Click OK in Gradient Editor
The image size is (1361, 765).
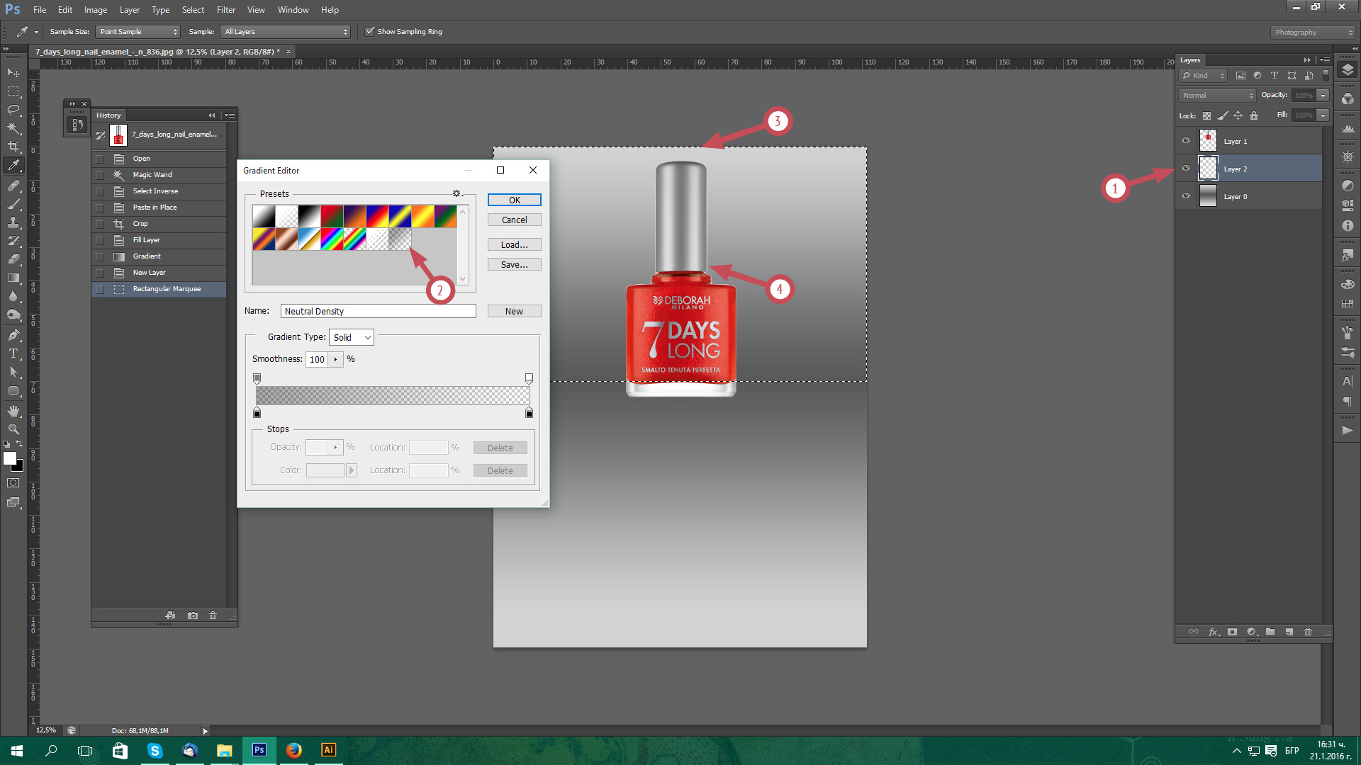pyautogui.click(x=515, y=200)
